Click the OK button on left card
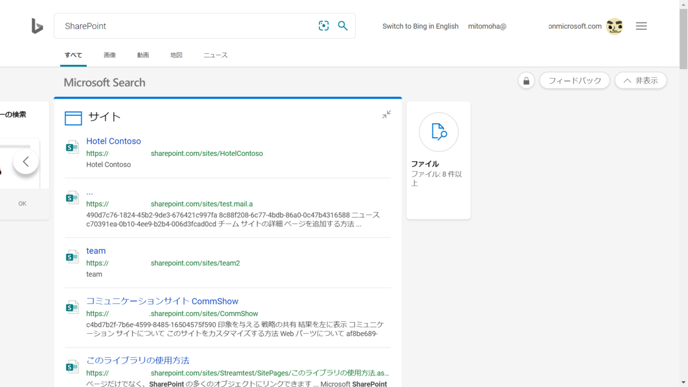 pos(22,204)
